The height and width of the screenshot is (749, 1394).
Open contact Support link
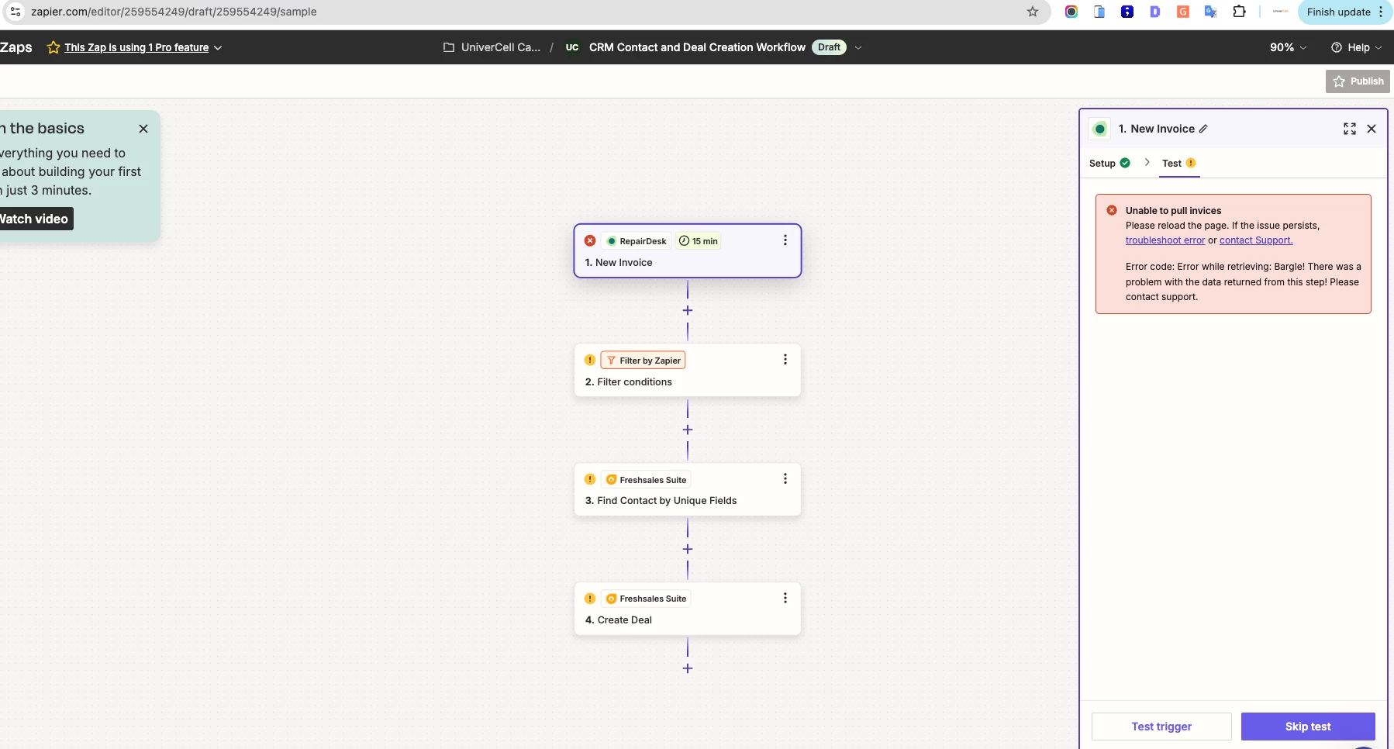pyautogui.click(x=1256, y=240)
